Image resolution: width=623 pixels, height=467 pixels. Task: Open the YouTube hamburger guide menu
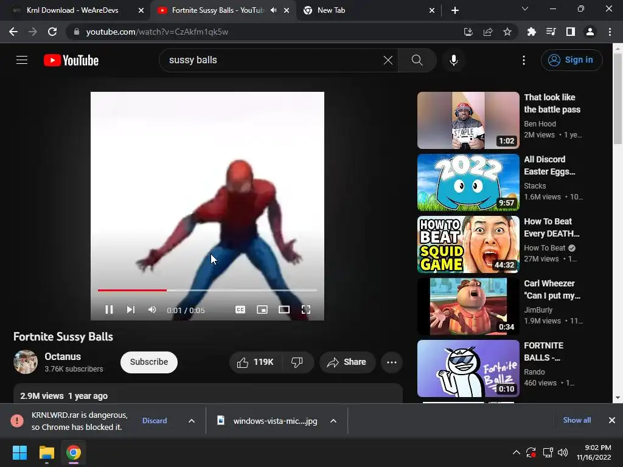click(22, 60)
